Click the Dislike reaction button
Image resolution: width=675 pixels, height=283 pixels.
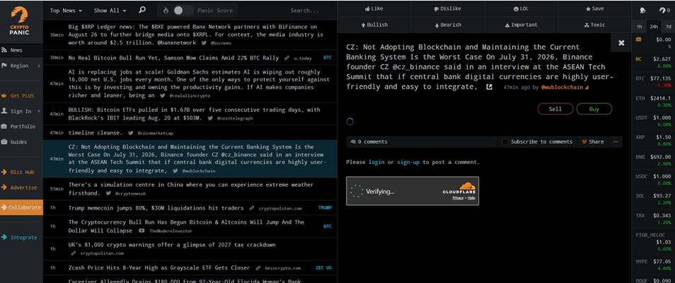point(447,8)
